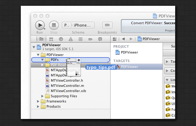Click PDFViewer in the jump bar
This screenshot has width=196, height=126.
pyautogui.click(x=149, y=39)
